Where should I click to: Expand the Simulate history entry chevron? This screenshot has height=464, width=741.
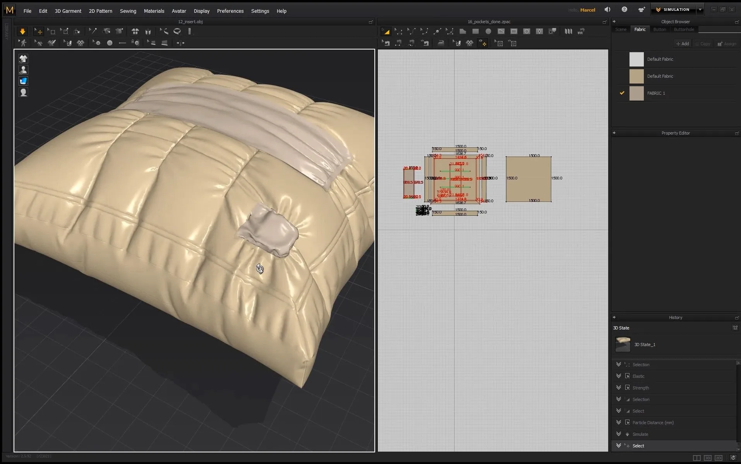coord(618,434)
